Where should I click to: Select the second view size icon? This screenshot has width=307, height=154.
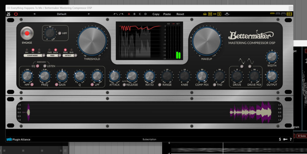click(278, 14)
